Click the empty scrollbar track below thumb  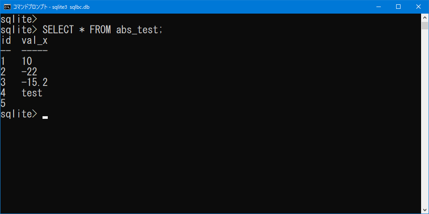(x=425, y=118)
